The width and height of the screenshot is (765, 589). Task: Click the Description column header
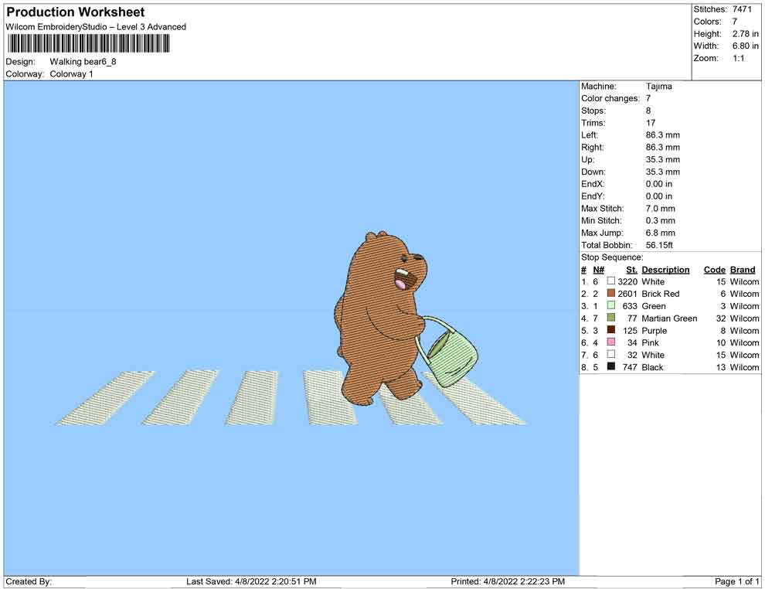point(665,270)
